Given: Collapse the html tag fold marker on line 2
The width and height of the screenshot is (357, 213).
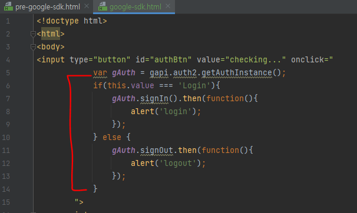Looking at the screenshot, I should 33,34.
